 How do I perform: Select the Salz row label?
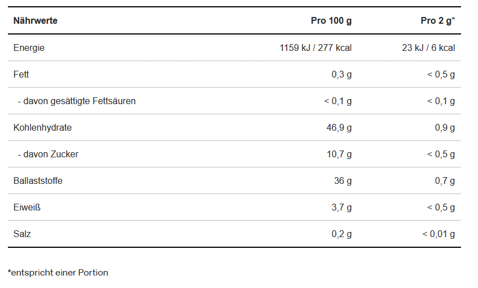[22, 234]
